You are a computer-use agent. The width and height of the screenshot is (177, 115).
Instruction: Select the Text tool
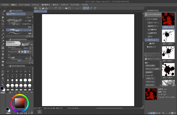click(3, 78)
